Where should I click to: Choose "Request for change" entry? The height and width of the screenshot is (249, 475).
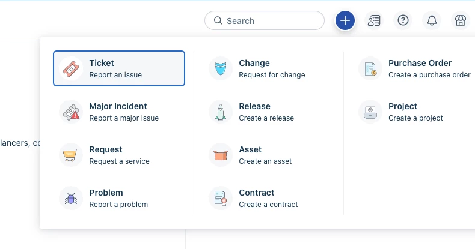point(272,75)
